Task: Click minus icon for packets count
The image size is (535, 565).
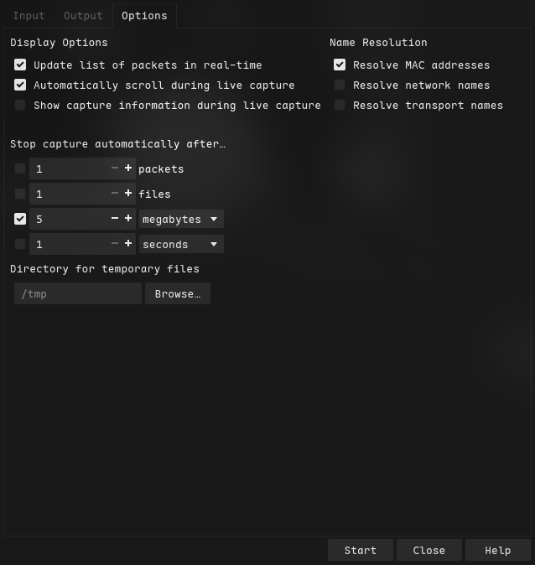Action: pos(115,168)
